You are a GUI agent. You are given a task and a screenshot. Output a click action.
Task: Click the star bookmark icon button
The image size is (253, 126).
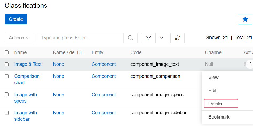[x=245, y=19]
